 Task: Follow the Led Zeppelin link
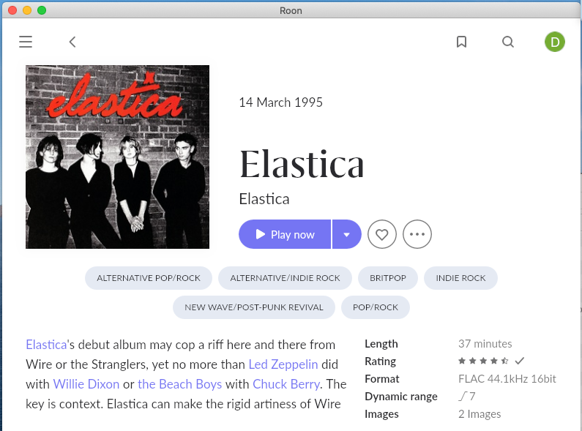[283, 364]
